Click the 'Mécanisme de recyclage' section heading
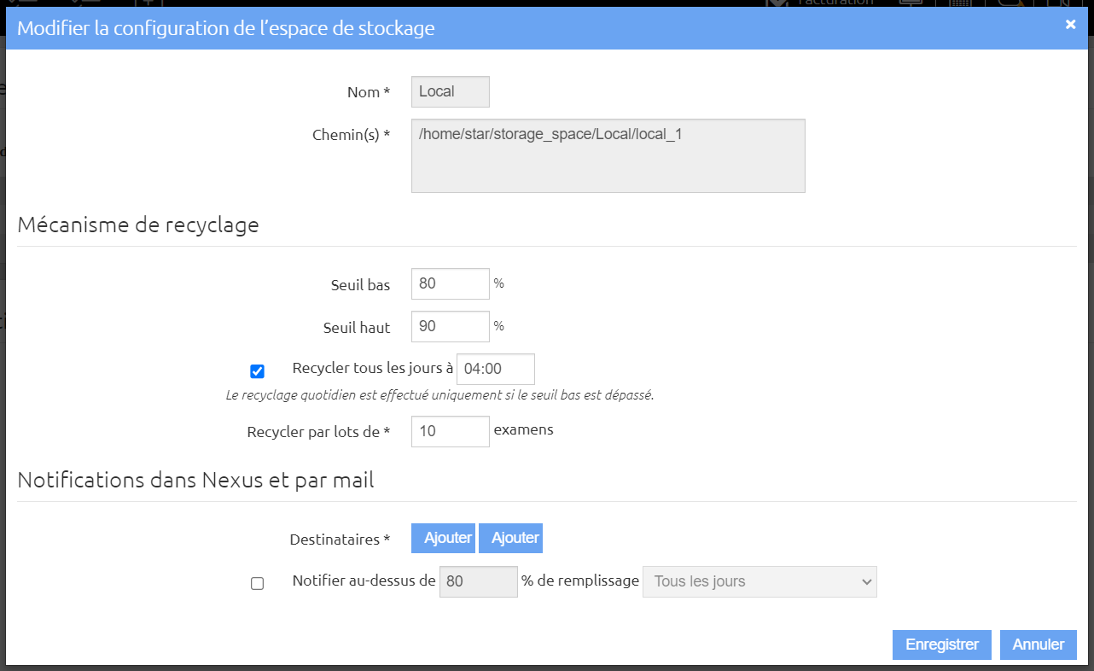 click(x=138, y=225)
